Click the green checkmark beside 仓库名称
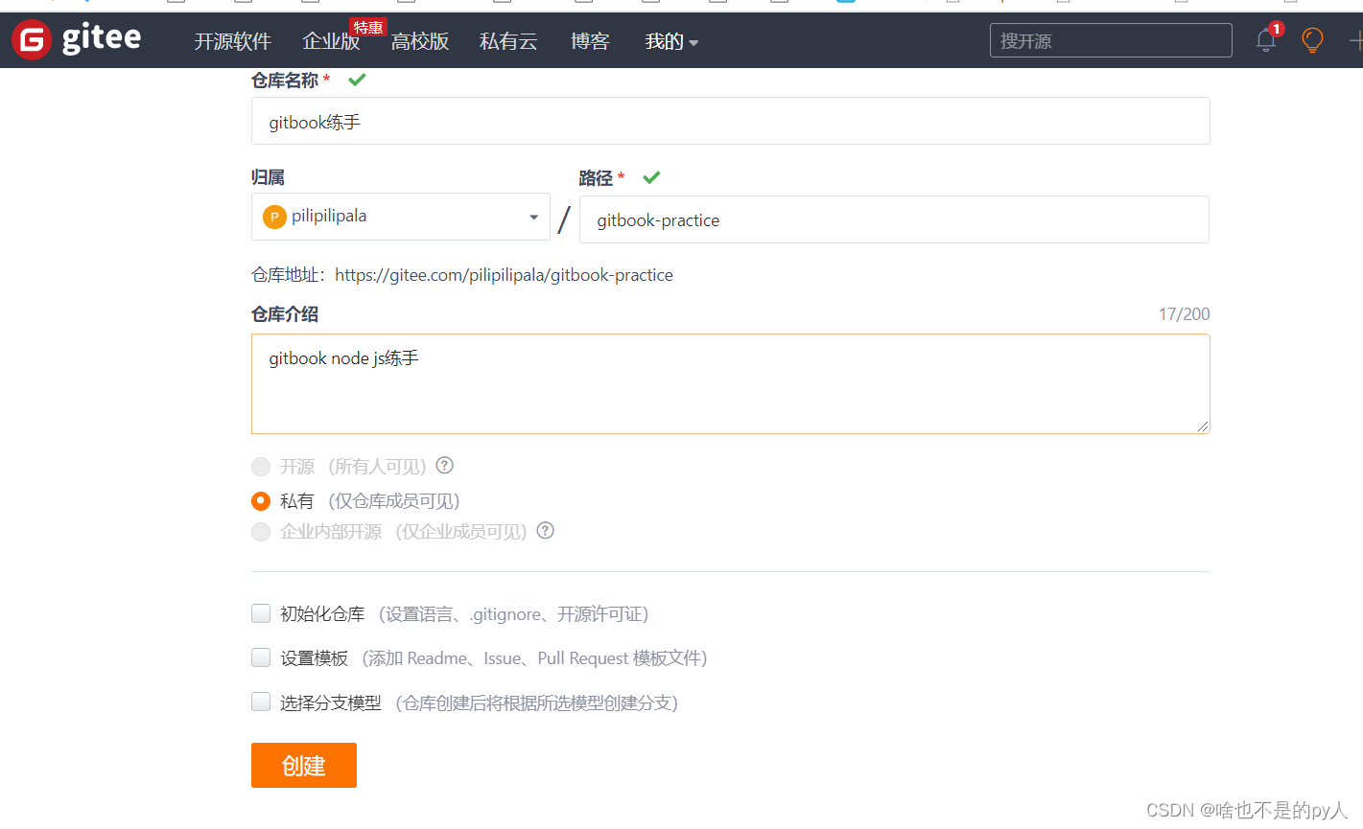1363x829 pixels. coord(357,80)
